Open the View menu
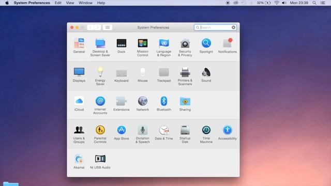This screenshot has width=331, height=186. (70, 3)
